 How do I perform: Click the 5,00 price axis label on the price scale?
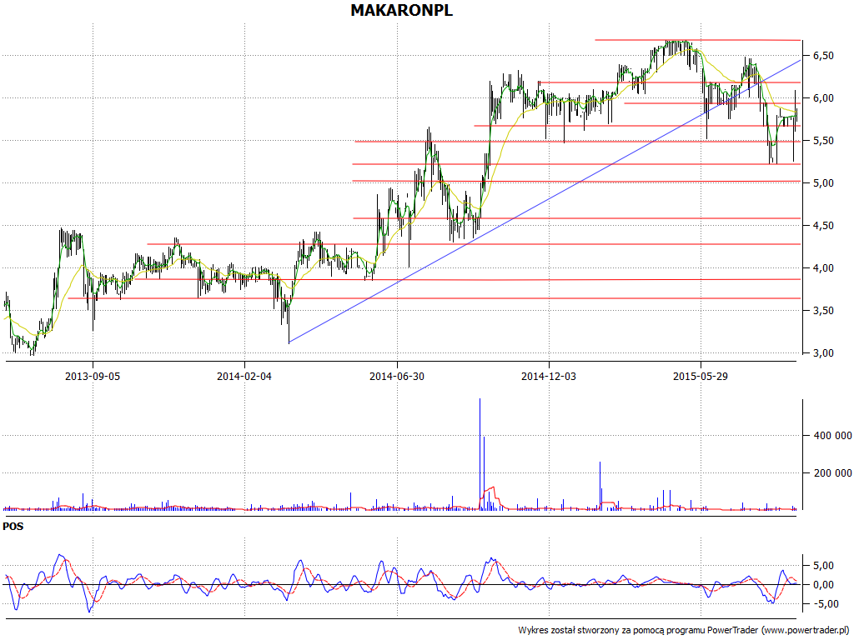(x=823, y=182)
